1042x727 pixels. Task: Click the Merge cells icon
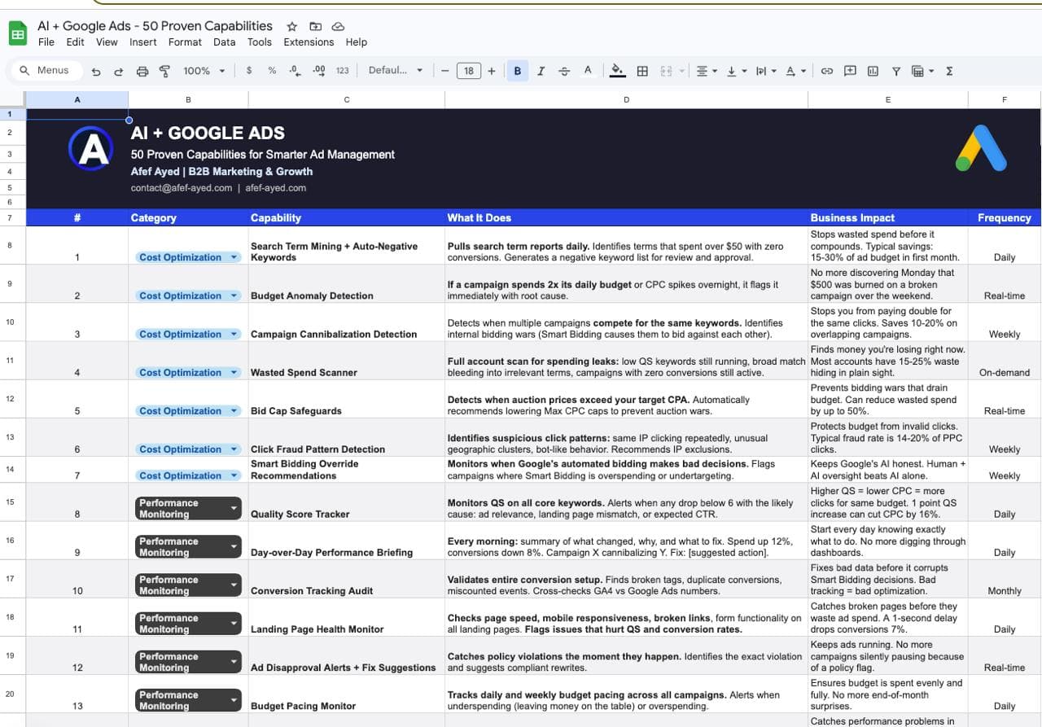coord(666,71)
